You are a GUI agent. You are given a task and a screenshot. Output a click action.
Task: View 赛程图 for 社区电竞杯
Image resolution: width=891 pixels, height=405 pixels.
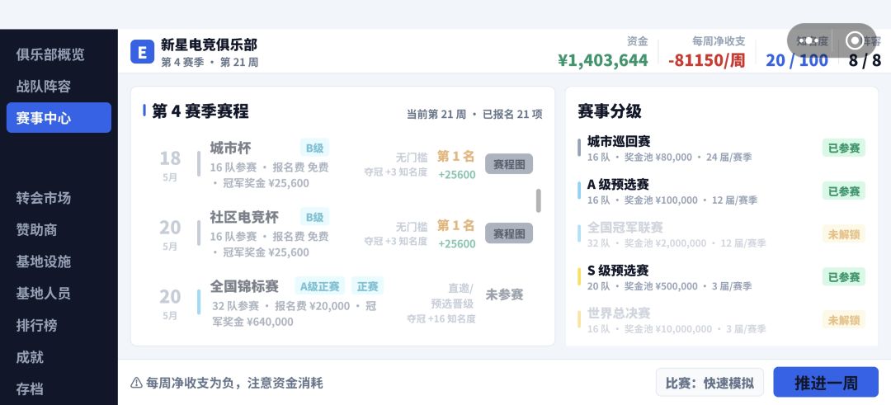[508, 233]
